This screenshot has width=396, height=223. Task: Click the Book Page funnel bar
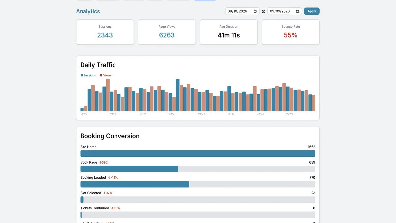coord(198,169)
